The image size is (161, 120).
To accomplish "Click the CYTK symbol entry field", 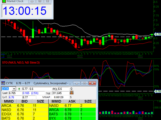I will tap(7, 88).
